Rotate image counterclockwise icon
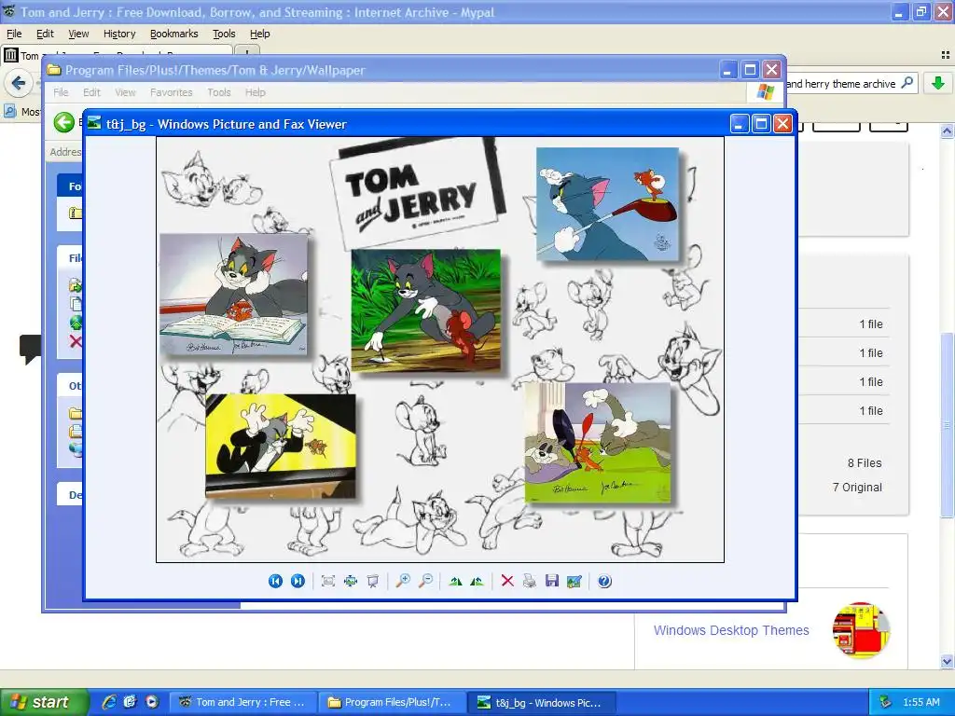The height and width of the screenshot is (716, 955). click(477, 581)
